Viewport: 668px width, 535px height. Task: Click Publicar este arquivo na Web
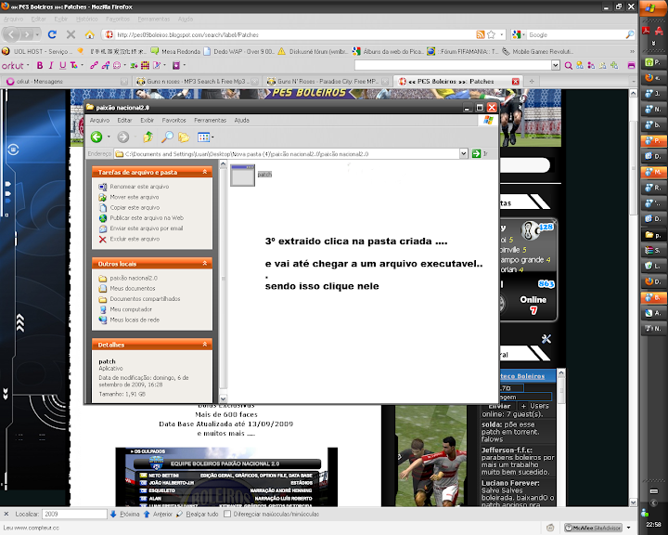click(x=147, y=218)
